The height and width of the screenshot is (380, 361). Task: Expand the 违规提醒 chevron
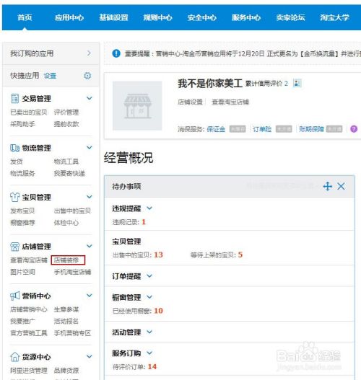click(x=149, y=208)
